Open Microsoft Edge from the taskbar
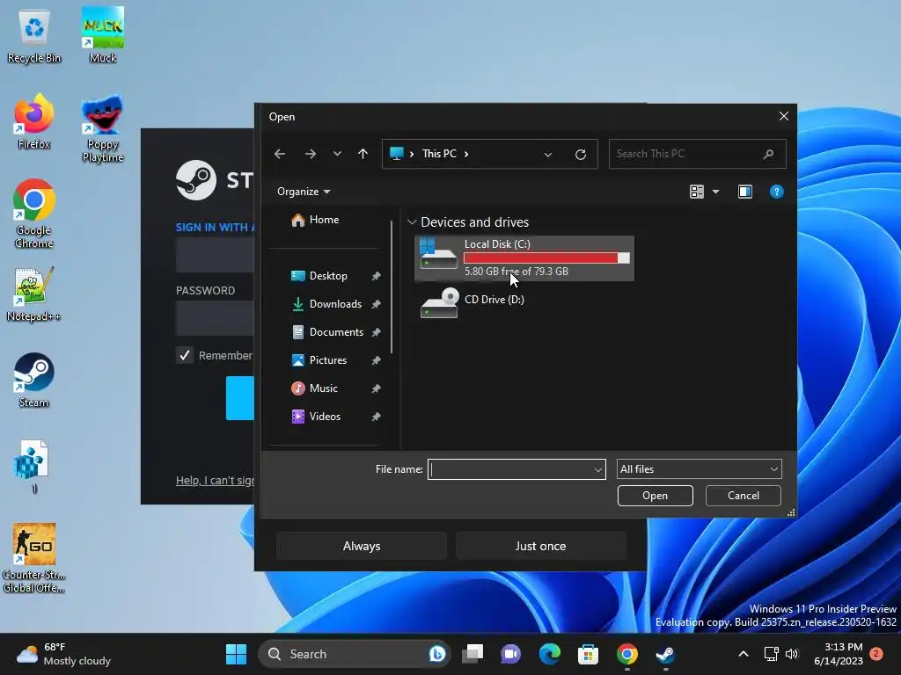 pos(550,654)
